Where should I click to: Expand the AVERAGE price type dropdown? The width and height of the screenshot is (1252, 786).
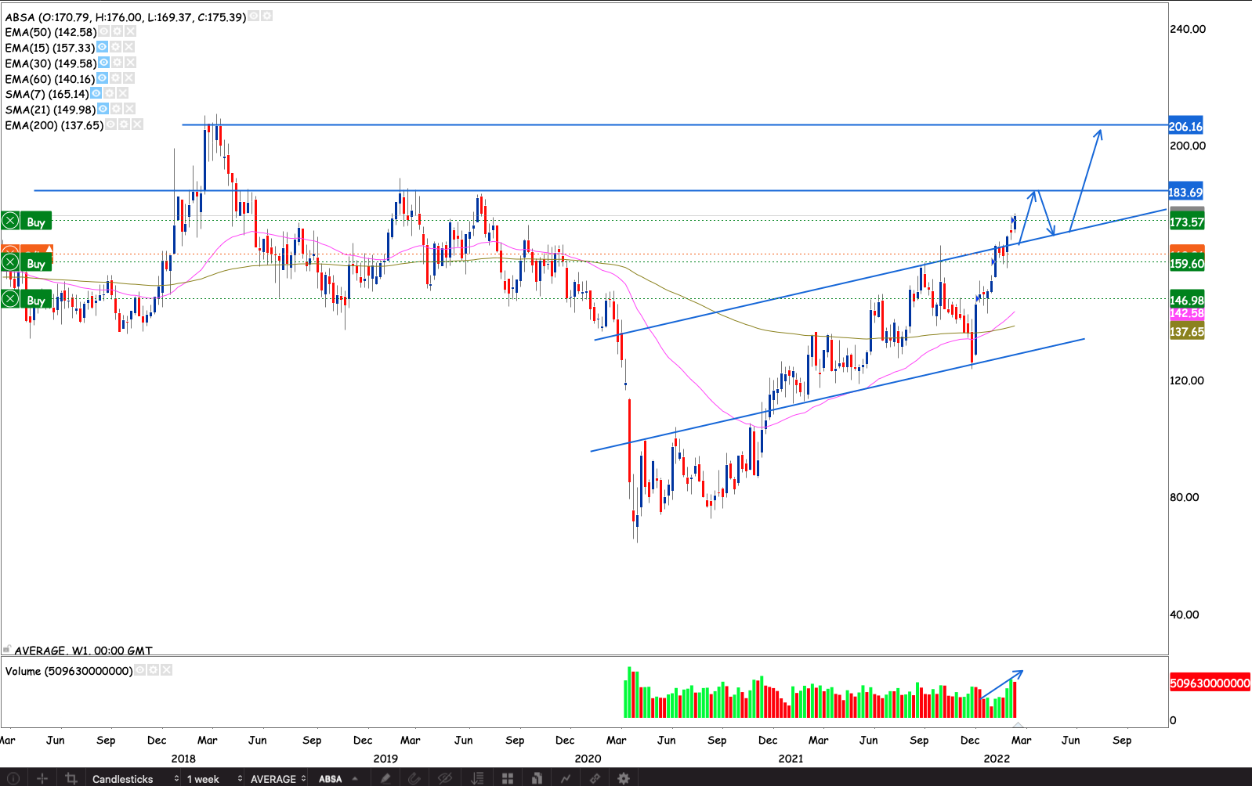(x=278, y=778)
